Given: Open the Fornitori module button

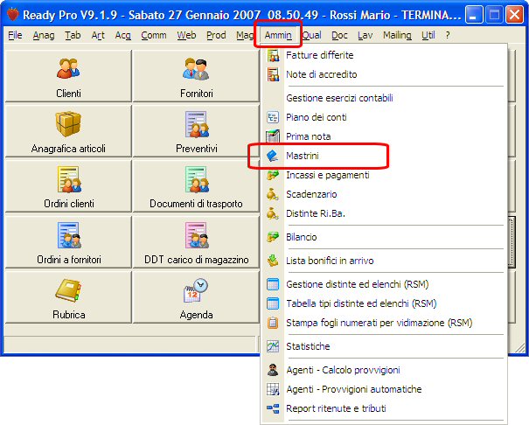Looking at the screenshot, I should (196, 76).
